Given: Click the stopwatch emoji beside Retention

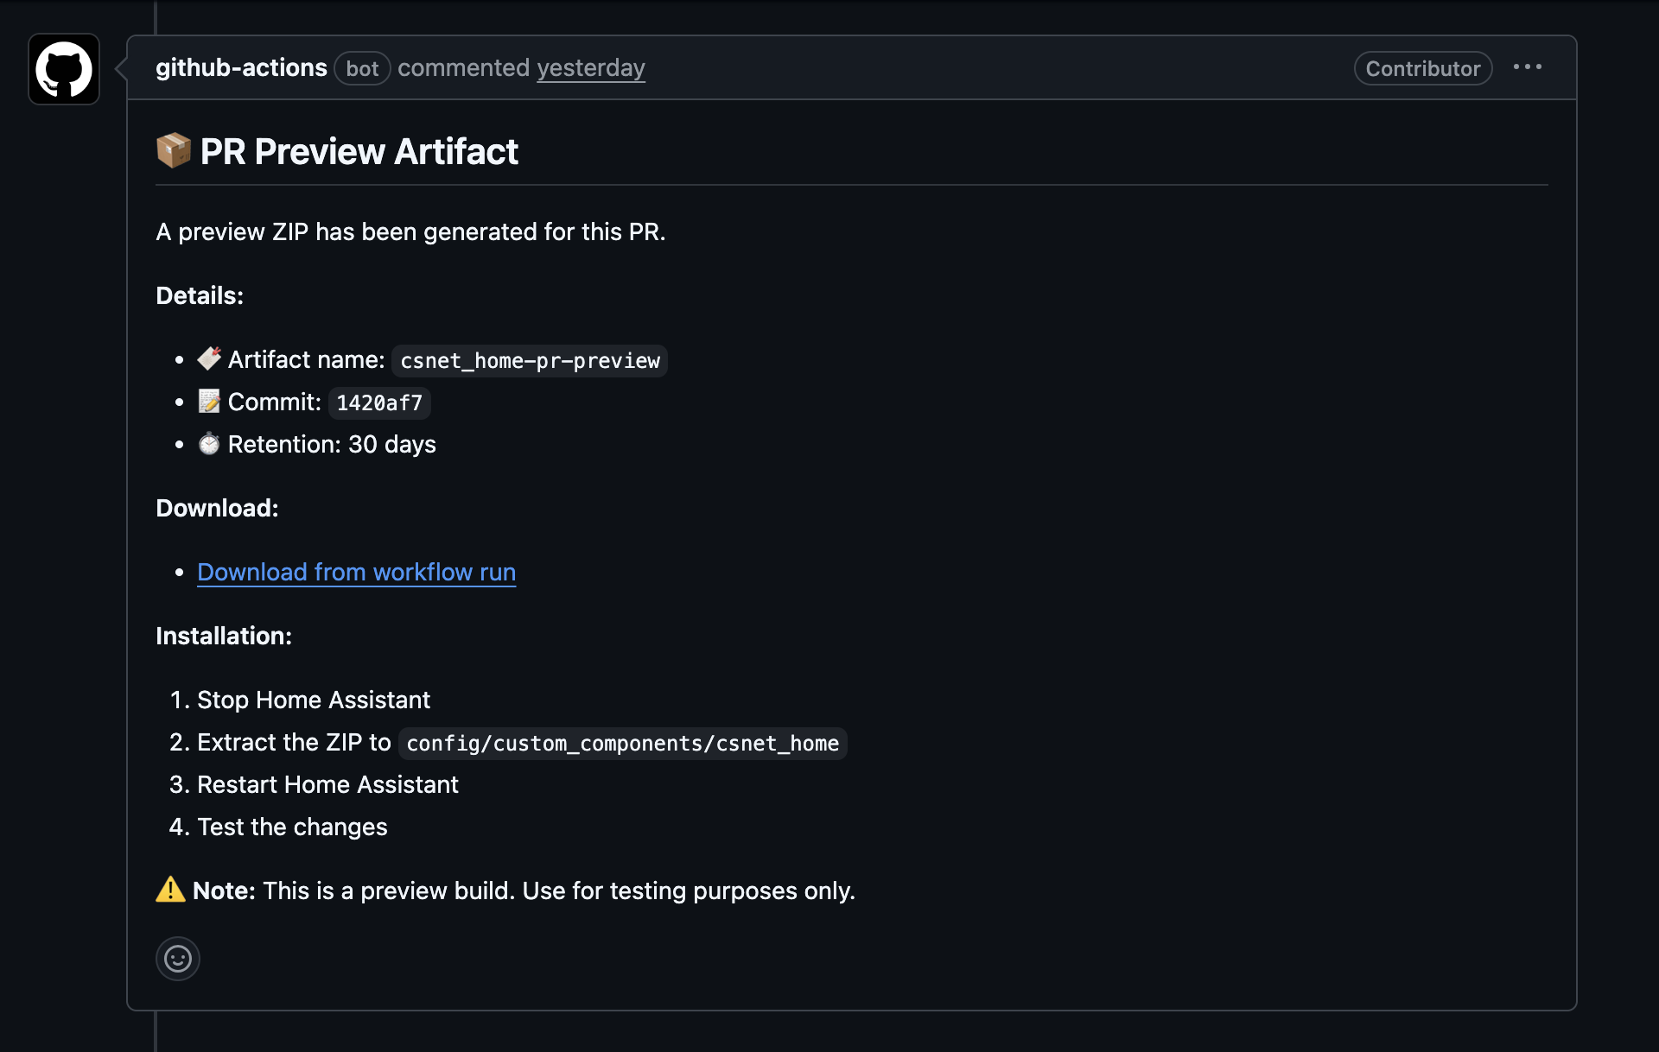Looking at the screenshot, I should pyautogui.click(x=208, y=443).
